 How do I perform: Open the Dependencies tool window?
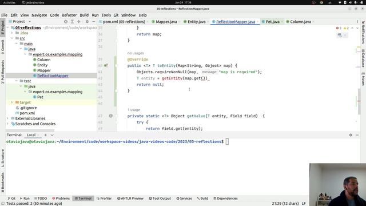click(x=225, y=199)
